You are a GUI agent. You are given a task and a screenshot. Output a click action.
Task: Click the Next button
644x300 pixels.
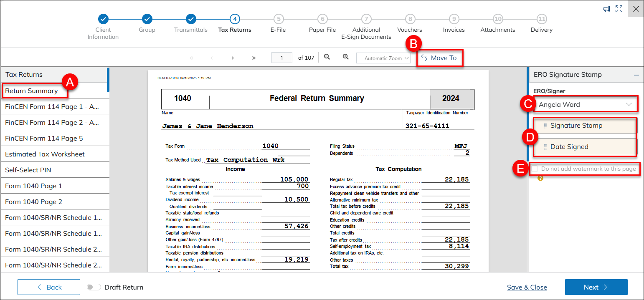pyautogui.click(x=596, y=287)
